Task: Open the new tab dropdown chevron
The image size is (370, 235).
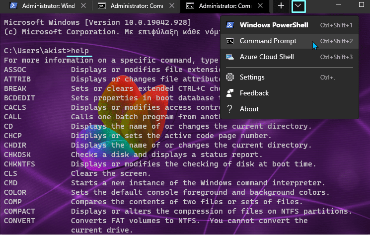Action: (x=298, y=6)
